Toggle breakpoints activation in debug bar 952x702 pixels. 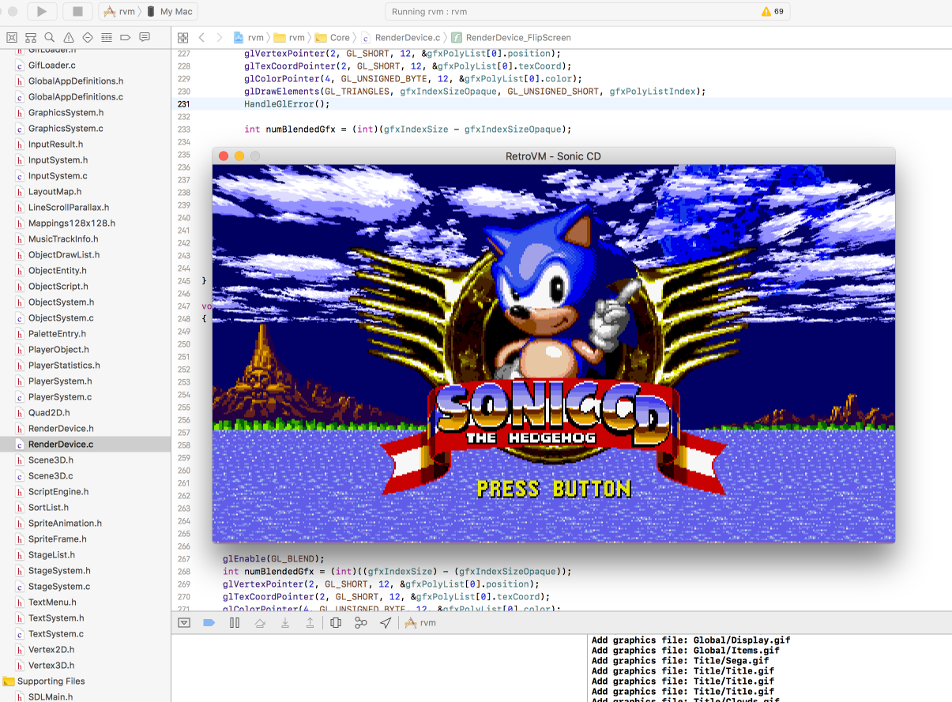coord(209,623)
